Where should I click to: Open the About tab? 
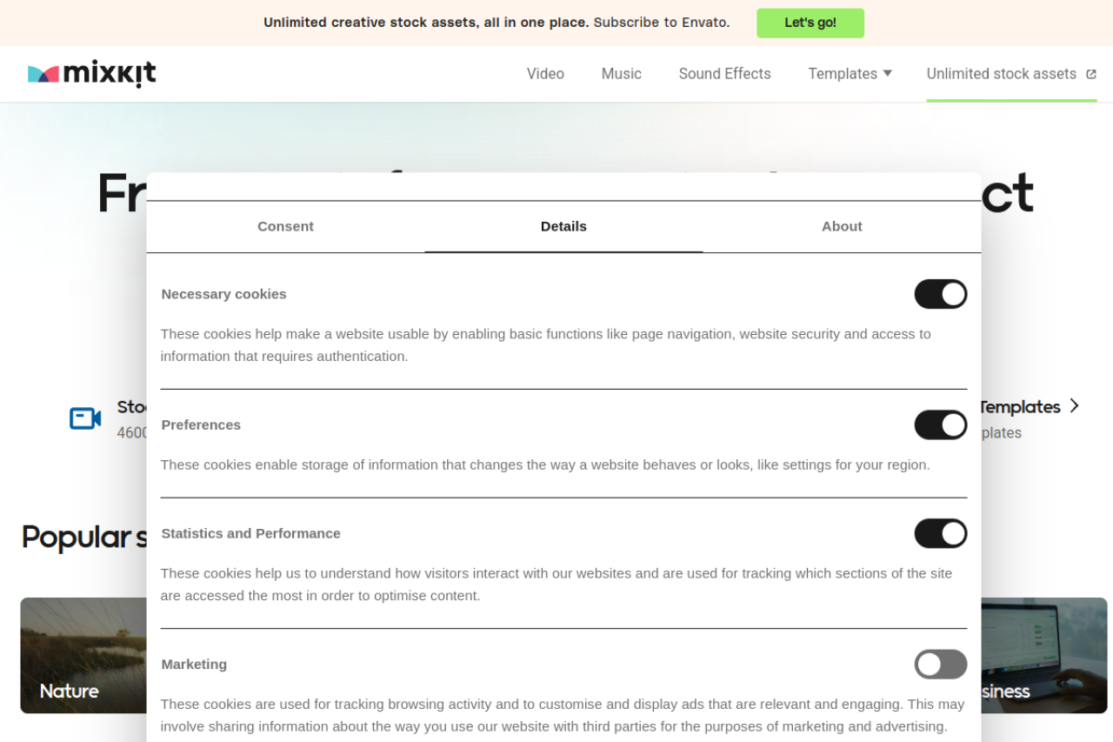(x=842, y=226)
